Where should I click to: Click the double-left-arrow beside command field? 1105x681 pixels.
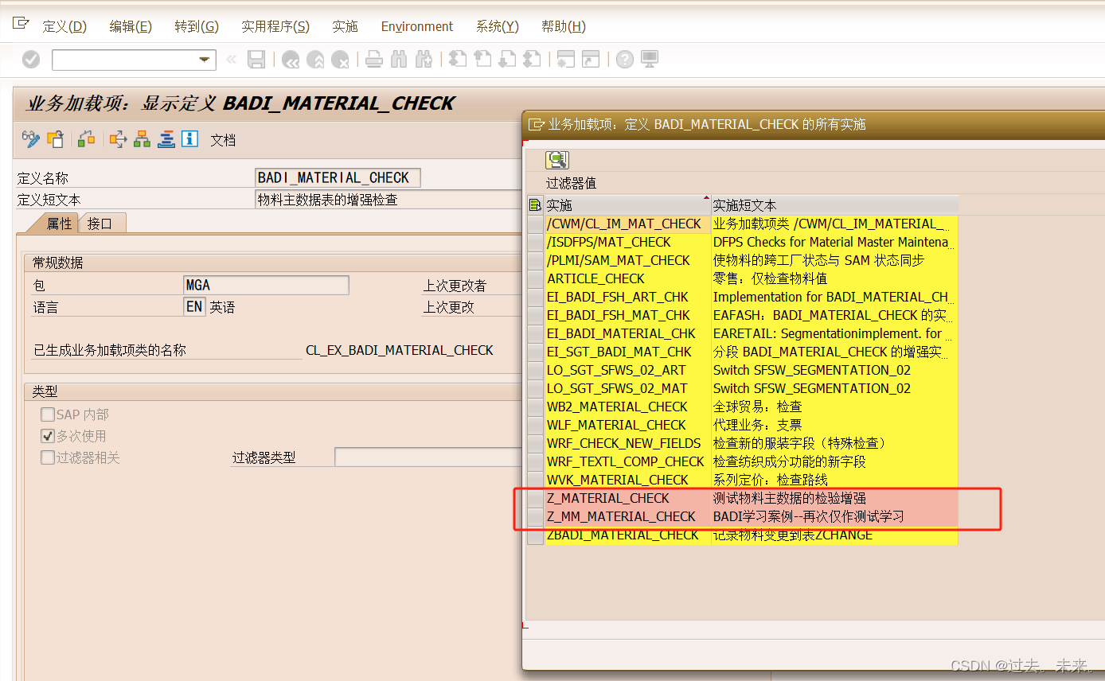point(232,60)
